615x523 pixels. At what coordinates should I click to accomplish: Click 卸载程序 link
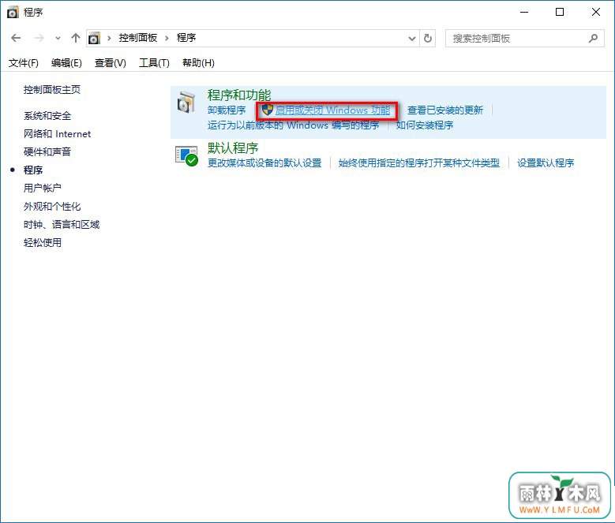click(227, 110)
